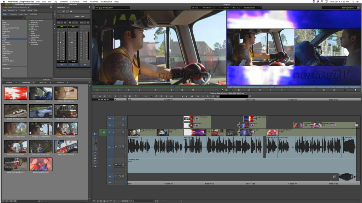Open the Marketplace menu
362x203 pixels.
click(106, 1)
